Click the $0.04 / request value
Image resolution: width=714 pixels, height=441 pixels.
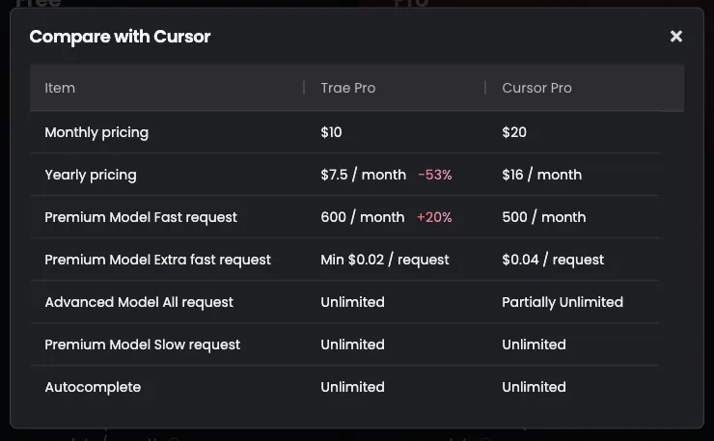tap(553, 260)
